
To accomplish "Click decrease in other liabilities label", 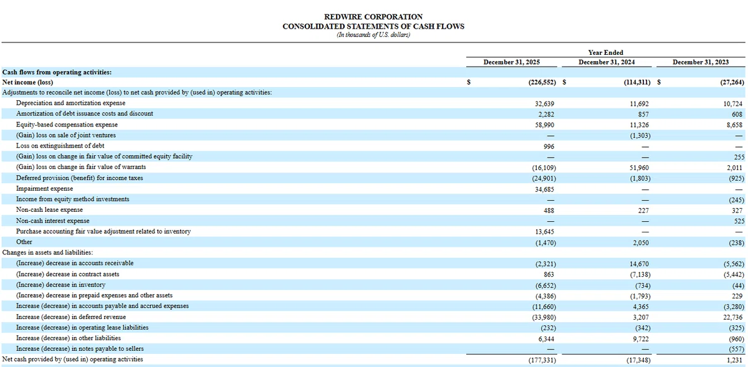I will tap(69, 338).
